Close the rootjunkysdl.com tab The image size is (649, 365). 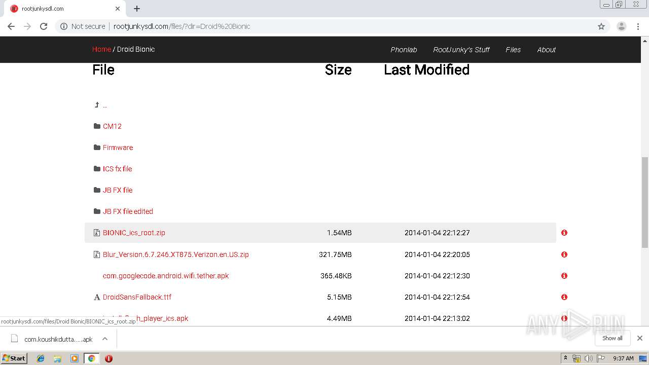[x=118, y=9]
